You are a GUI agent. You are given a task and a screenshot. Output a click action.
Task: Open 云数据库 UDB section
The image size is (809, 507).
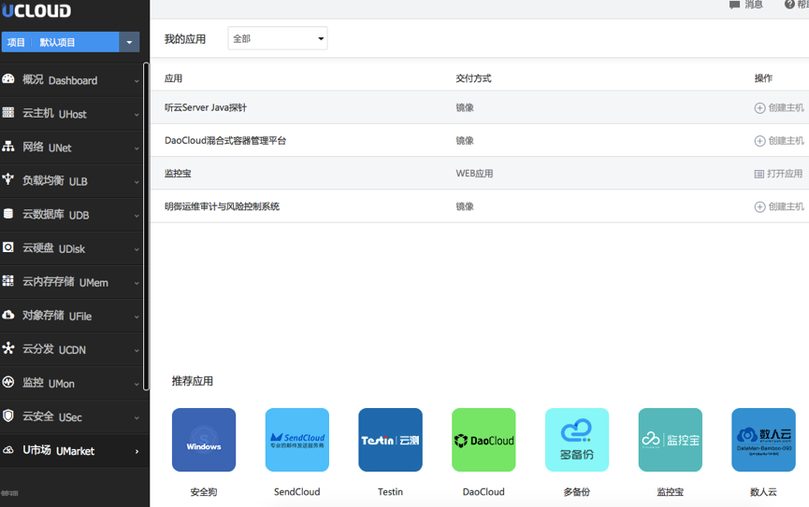pyautogui.click(x=71, y=215)
